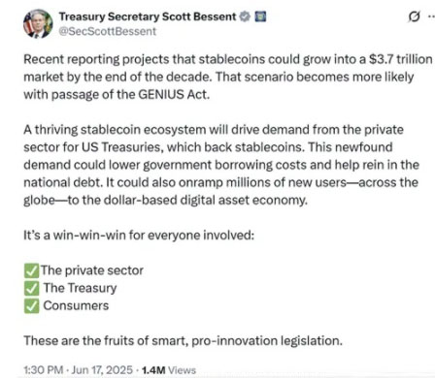Click the green checkmark beside The private sector

tap(31, 270)
